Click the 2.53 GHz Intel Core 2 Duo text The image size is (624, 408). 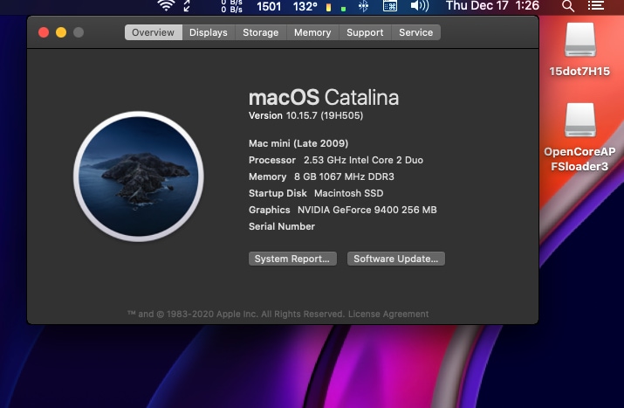363,160
